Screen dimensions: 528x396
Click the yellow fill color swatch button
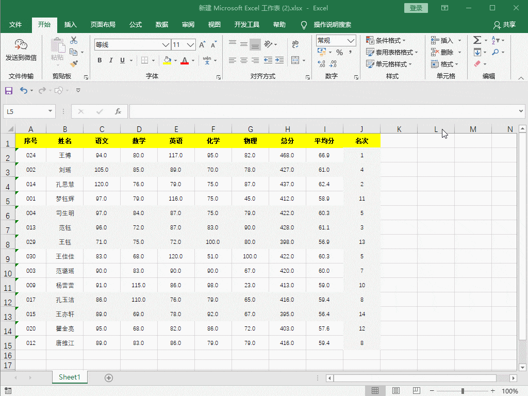(x=167, y=60)
